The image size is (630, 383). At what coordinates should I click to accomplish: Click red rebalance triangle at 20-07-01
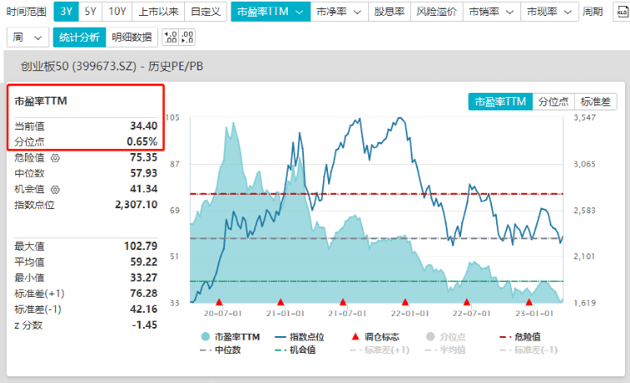[219, 302]
